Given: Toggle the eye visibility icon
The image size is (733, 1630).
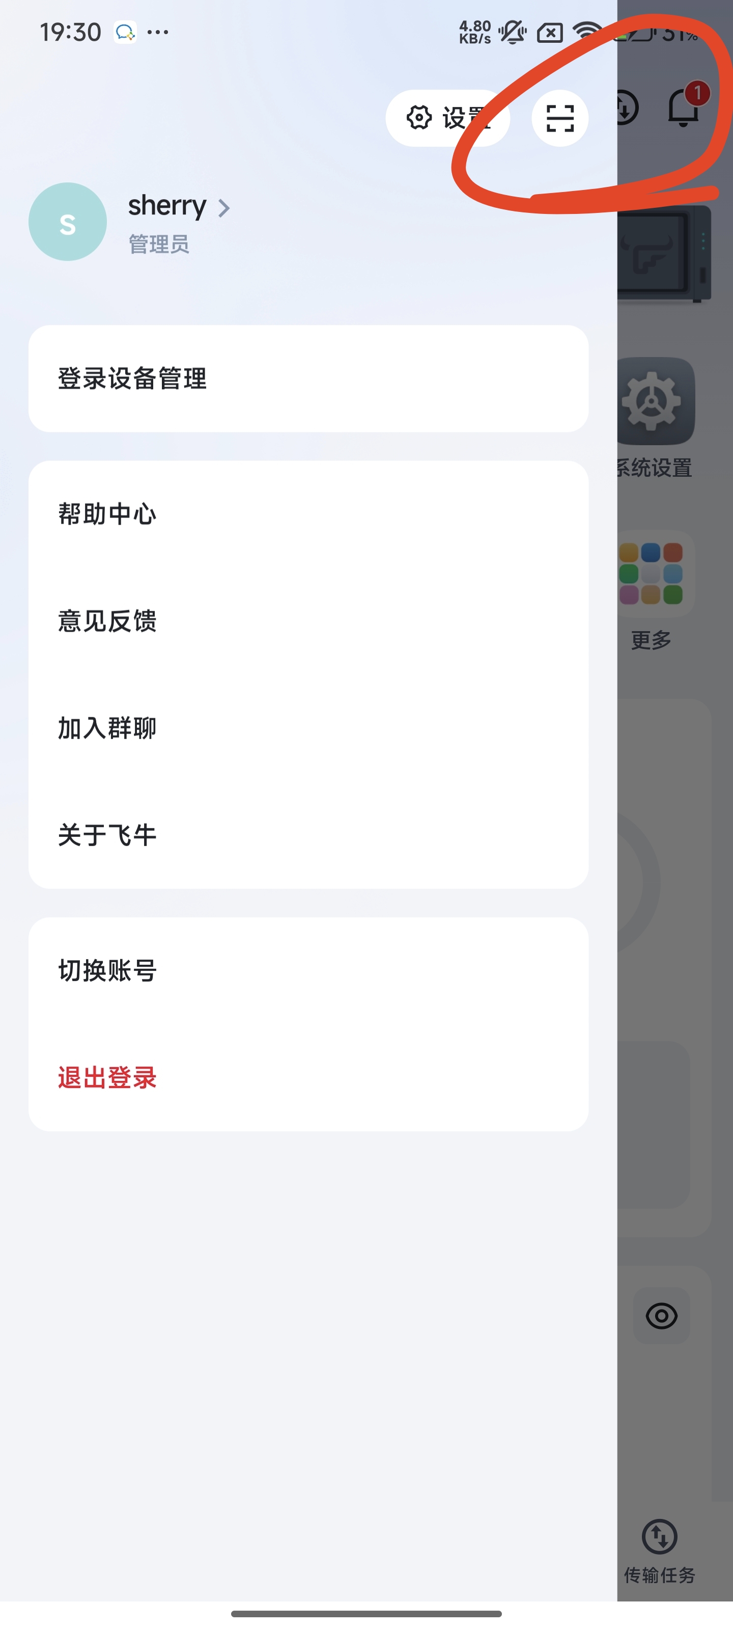Looking at the screenshot, I should click(662, 1316).
